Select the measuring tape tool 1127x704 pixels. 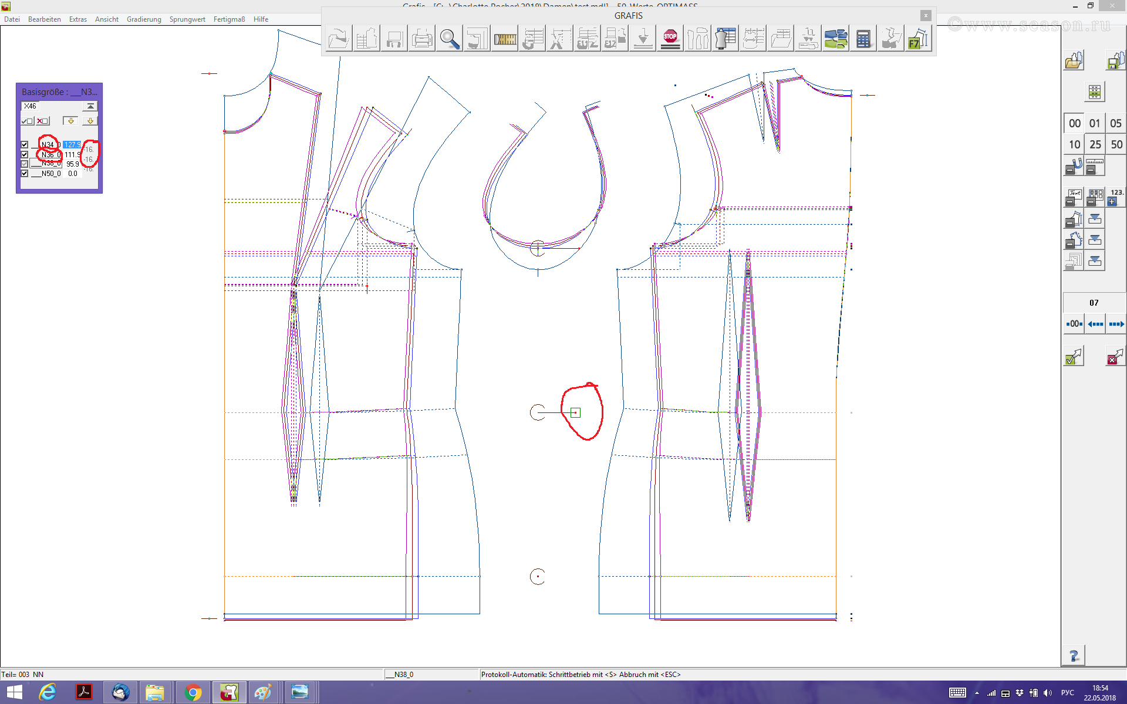(x=504, y=39)
